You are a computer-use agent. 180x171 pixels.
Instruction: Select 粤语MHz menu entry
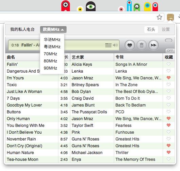[x=52, y=47]
